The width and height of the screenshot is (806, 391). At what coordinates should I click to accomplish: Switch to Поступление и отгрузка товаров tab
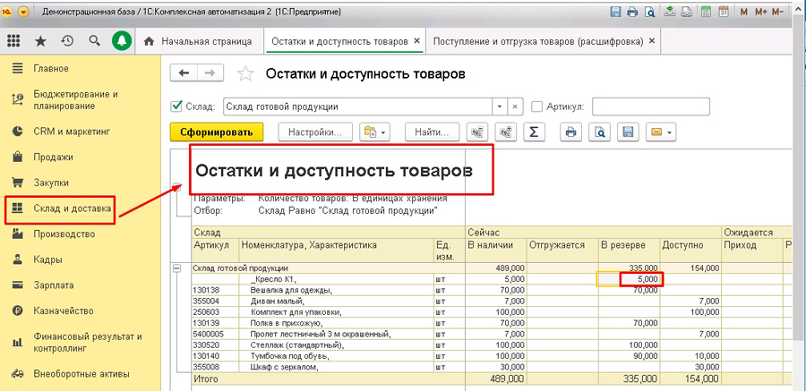click(x=538, y=42)
